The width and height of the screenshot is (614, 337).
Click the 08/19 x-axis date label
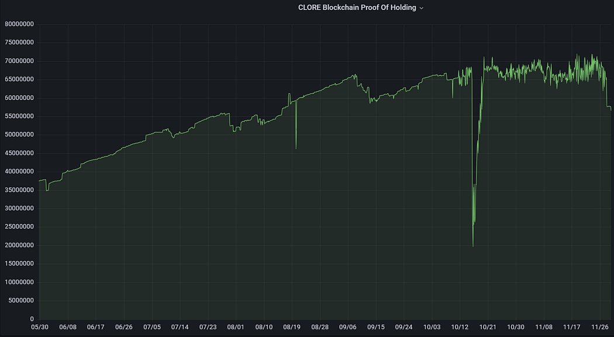coord(292,327)
